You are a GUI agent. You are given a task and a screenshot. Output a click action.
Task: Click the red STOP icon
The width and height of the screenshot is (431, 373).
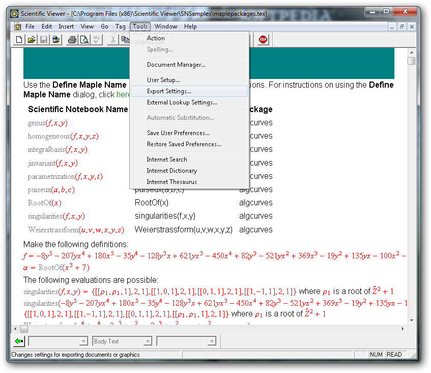click(263, 40)
